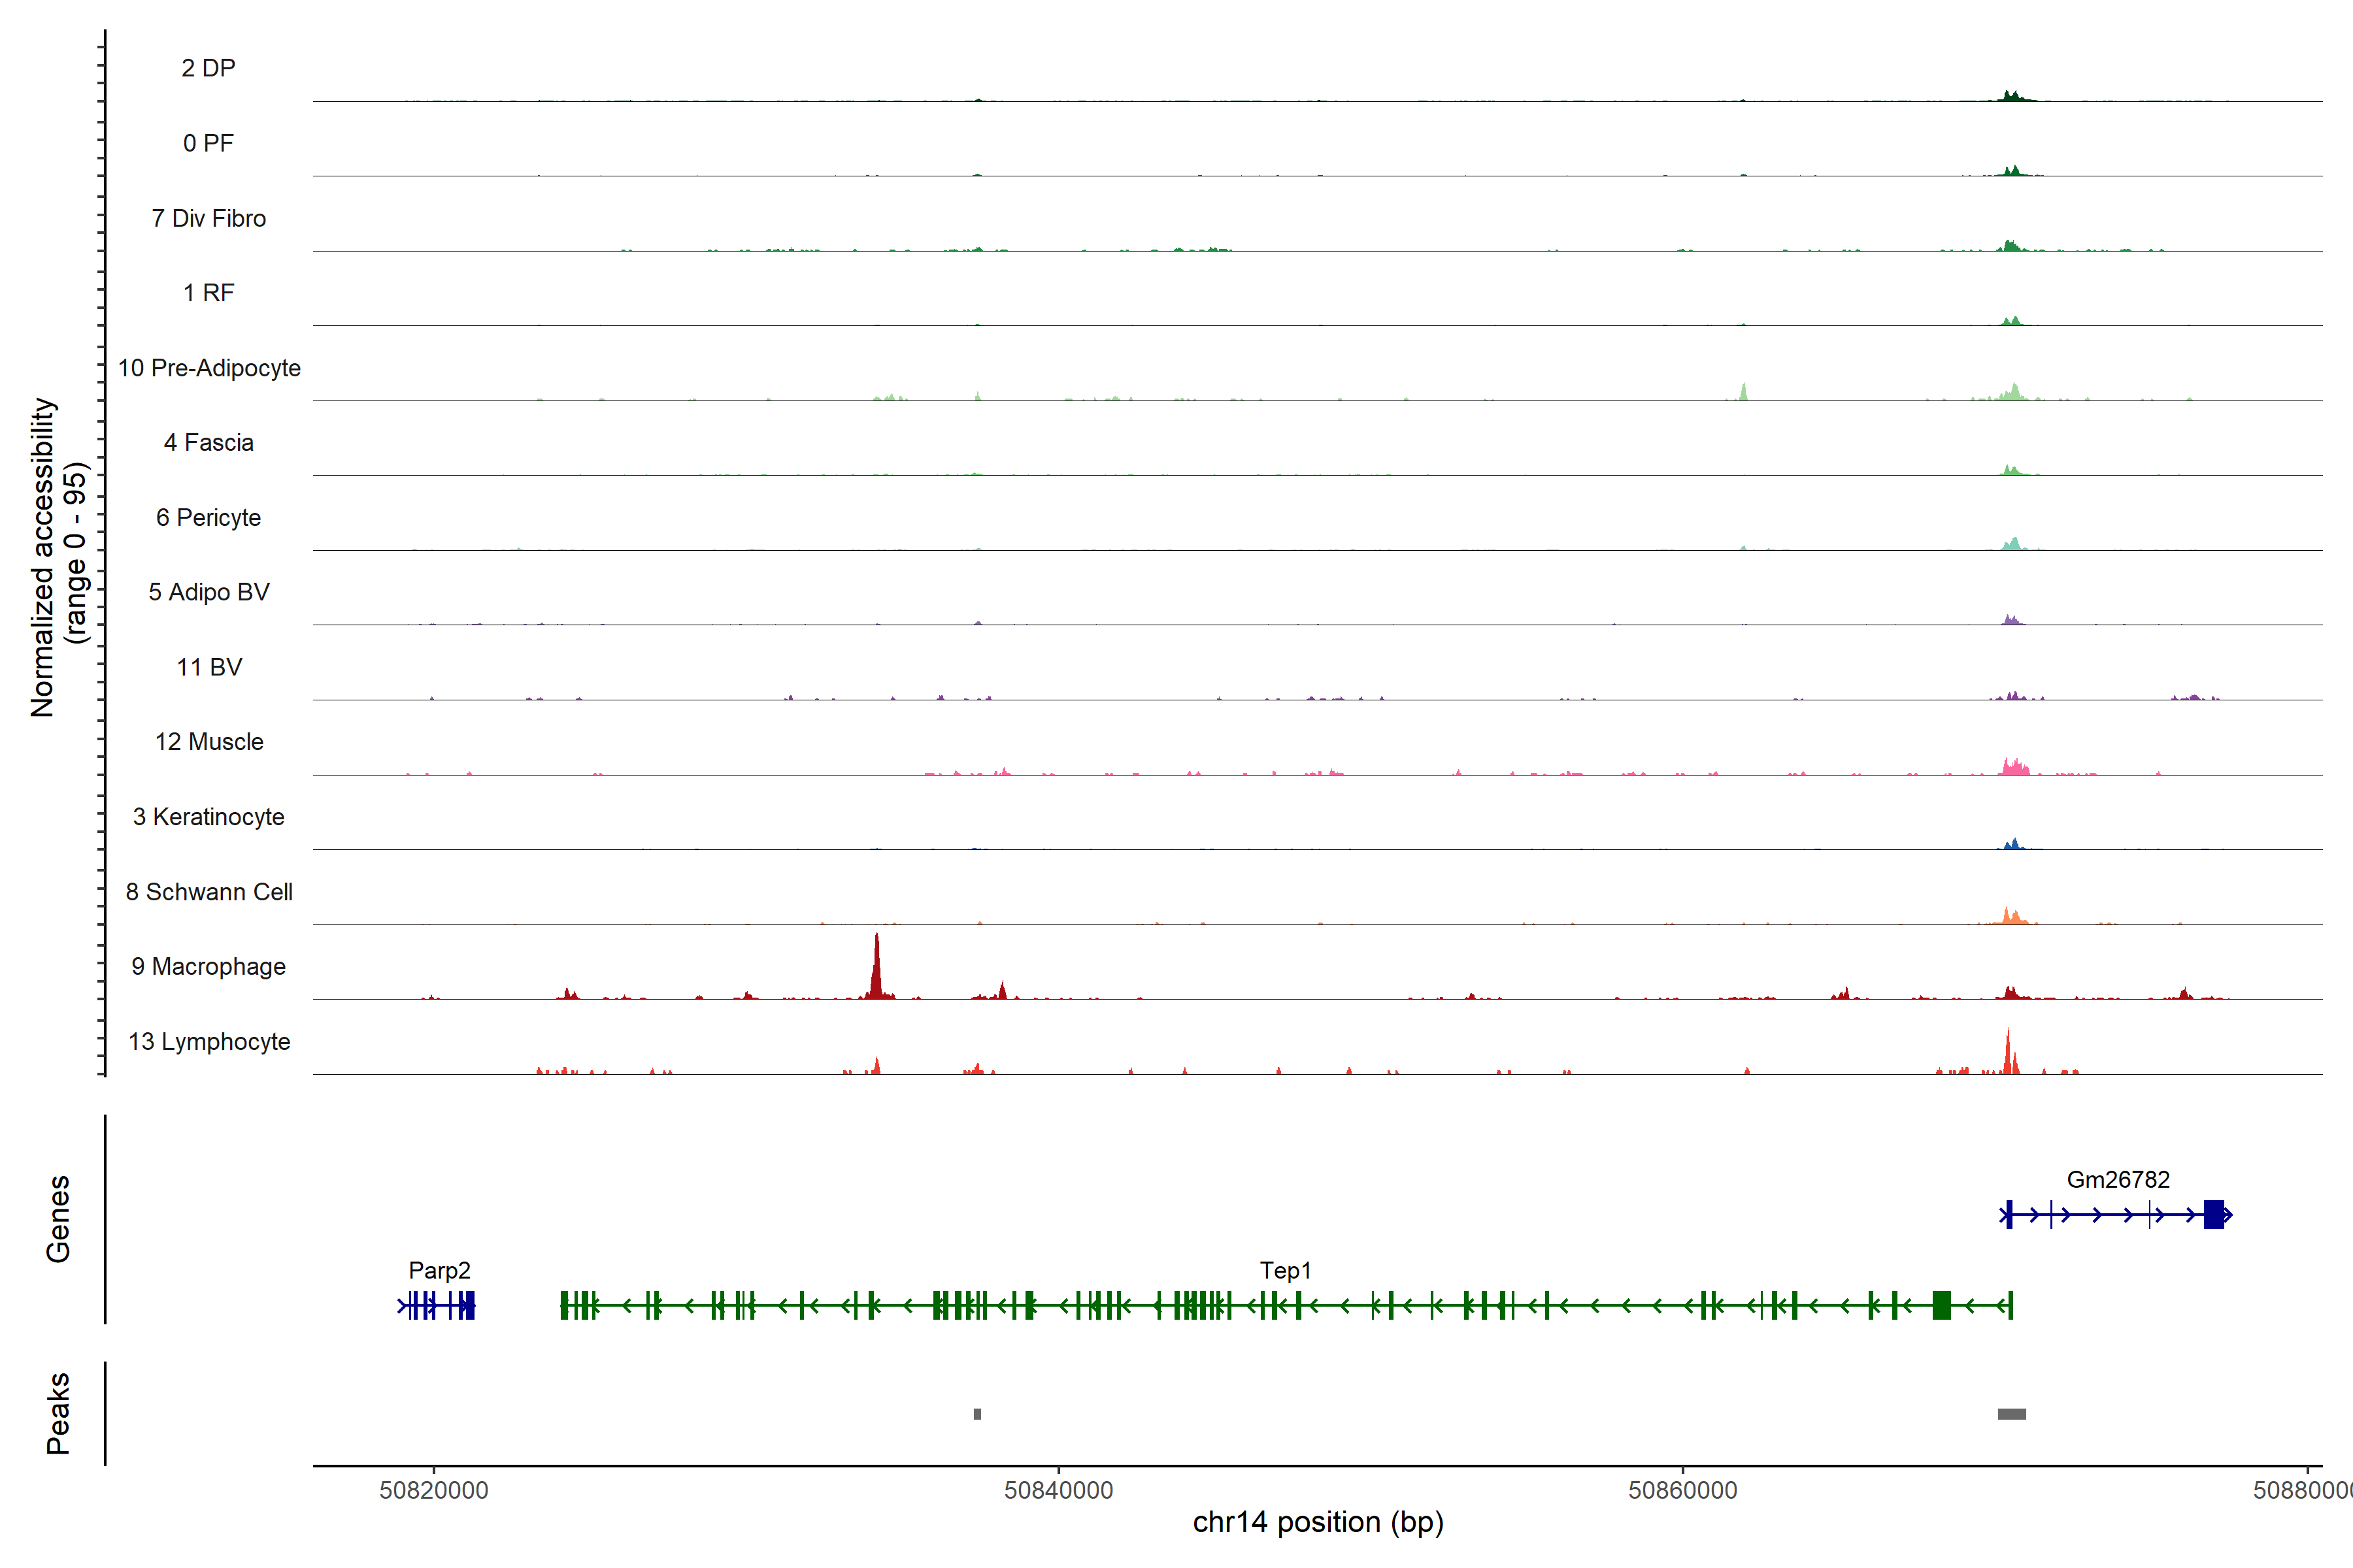Screen dimensions: 2353x1568
Task: Click the Tep1 gene label
Action: pyautogui.click(x=1284, y=1270)
